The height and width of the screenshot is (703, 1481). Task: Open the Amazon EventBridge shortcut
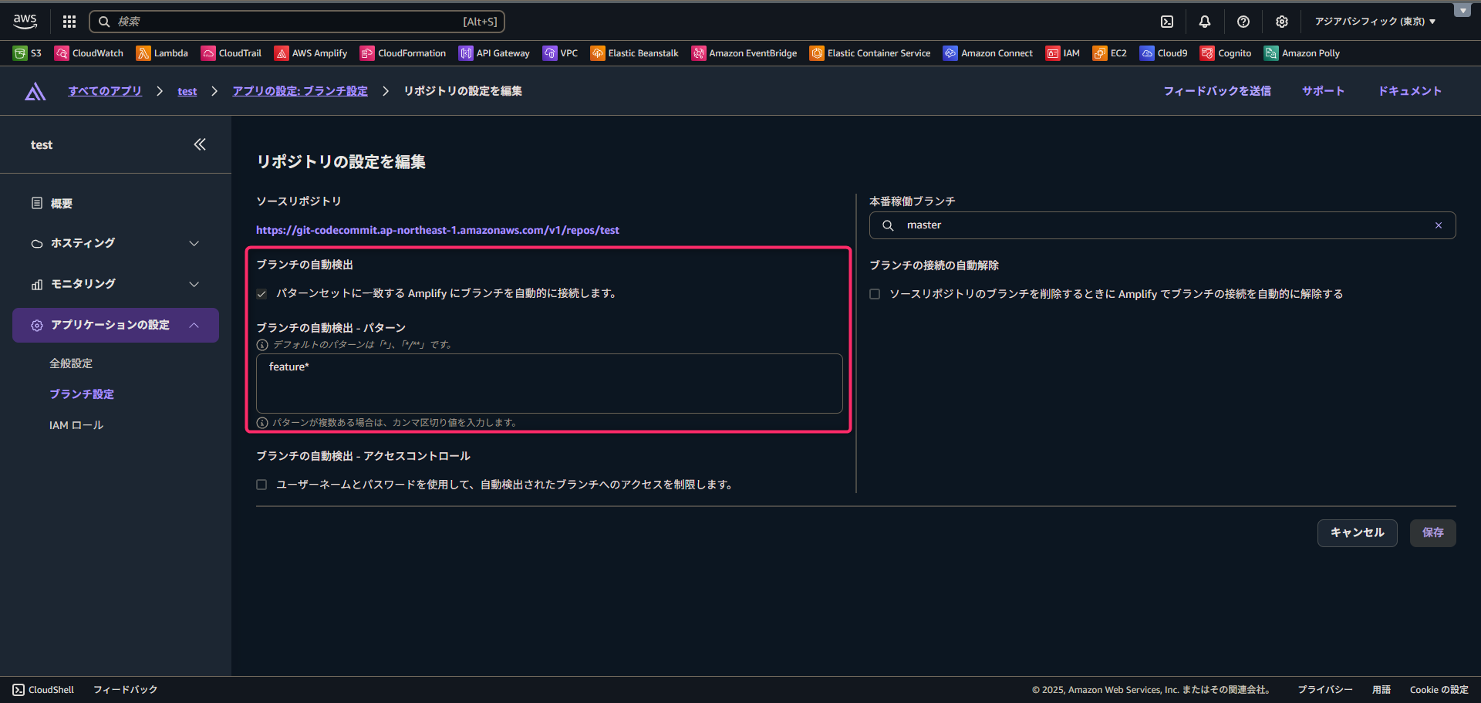tap(744, 53)
